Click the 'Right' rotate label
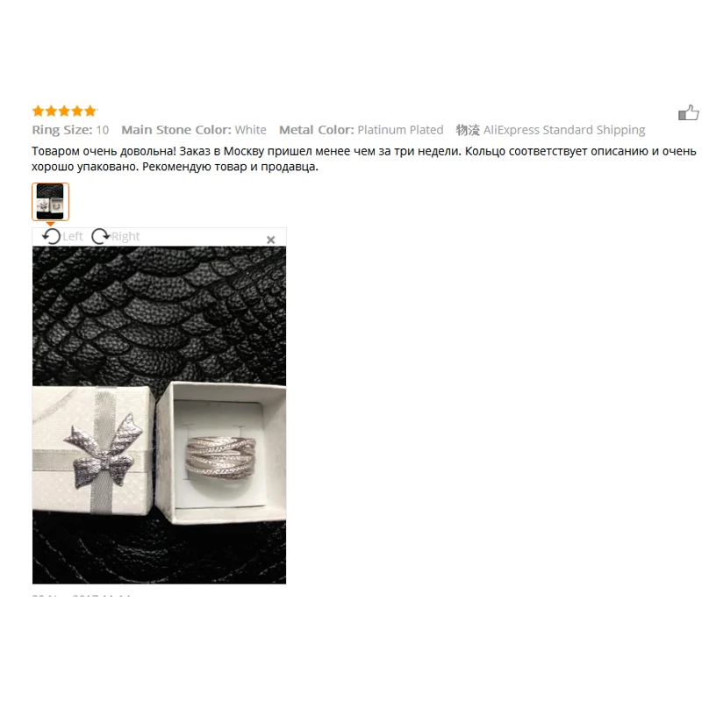 point(125,236)
